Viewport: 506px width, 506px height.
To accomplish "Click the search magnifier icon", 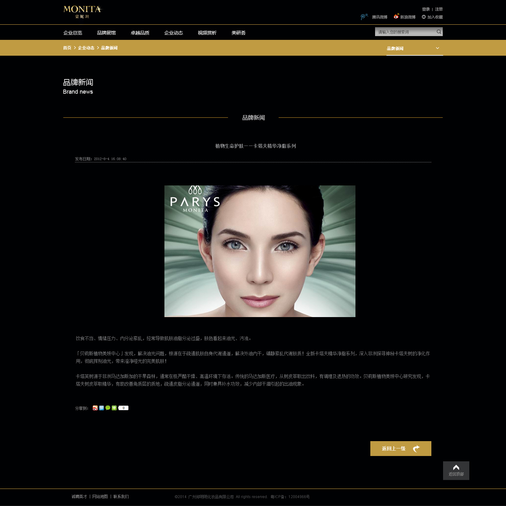I will pos(439,32).
